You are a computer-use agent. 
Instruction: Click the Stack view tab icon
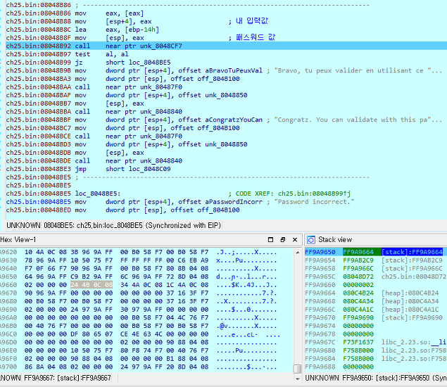click(311, 240)
